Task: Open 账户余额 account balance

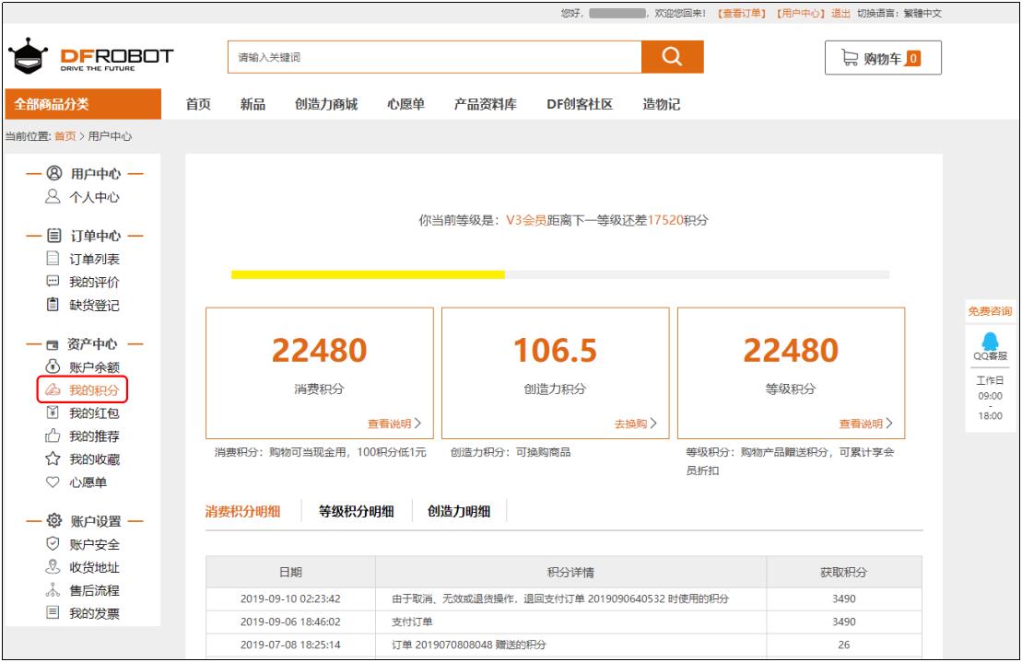Action: (94, 367)
